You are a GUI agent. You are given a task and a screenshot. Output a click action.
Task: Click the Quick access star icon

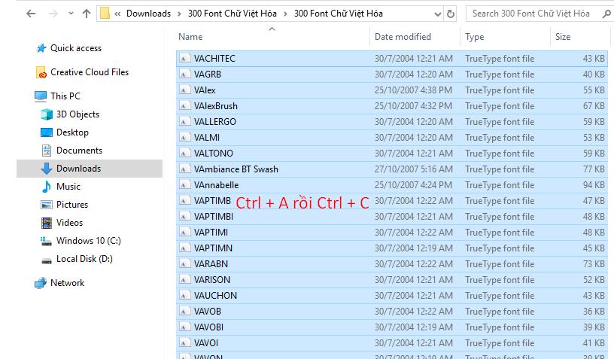41,48
